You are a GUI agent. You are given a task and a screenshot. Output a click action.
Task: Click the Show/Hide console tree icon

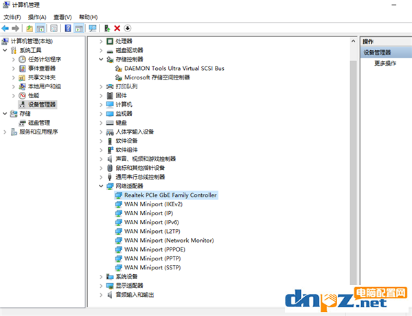click(41, 28)
